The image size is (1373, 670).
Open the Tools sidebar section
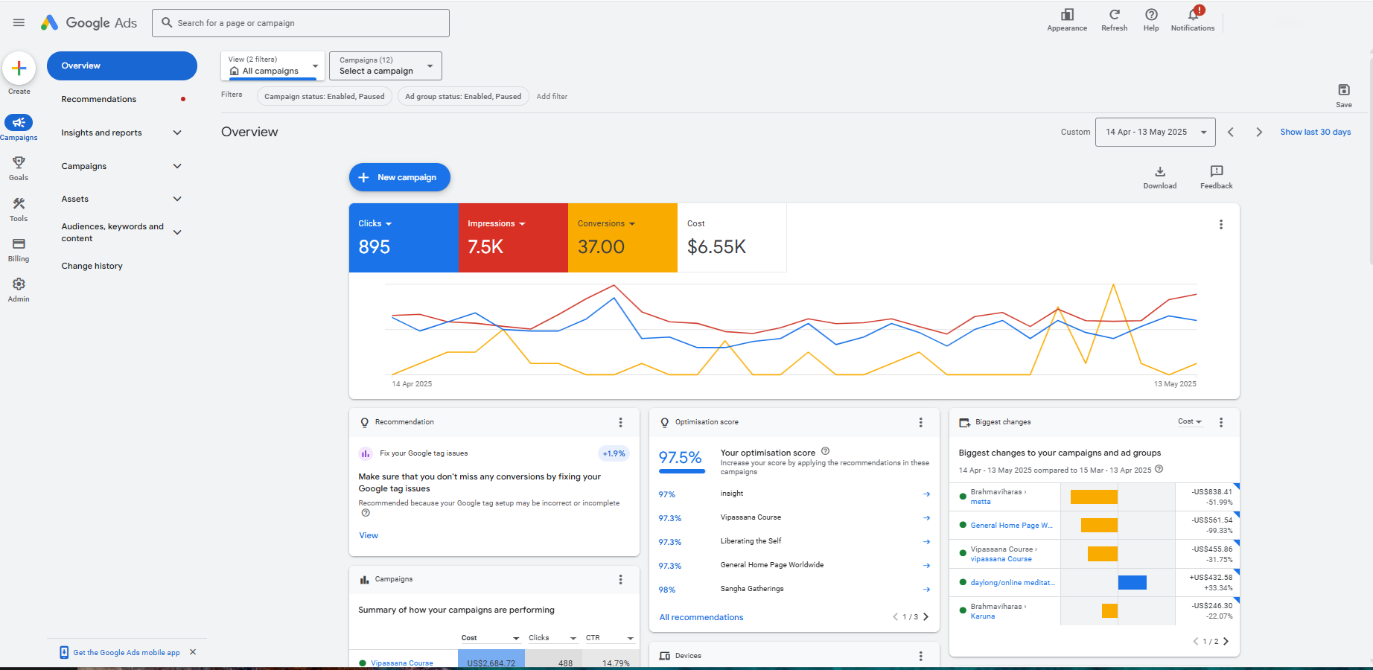(19, 209)
